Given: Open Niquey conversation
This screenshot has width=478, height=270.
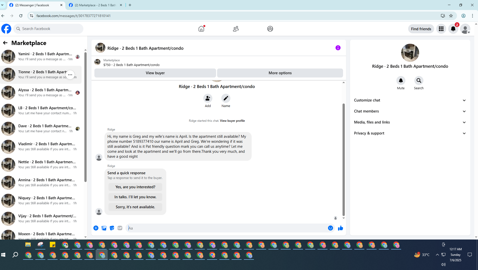Looking at the screenshot, I should pyautogui.click(x=41, y=201).
